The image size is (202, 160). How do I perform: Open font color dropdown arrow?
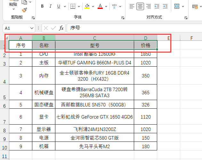(x=106, y=6)
